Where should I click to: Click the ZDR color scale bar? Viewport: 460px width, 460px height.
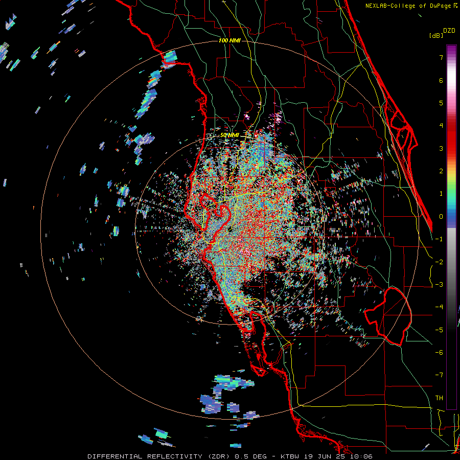(451, 227)
